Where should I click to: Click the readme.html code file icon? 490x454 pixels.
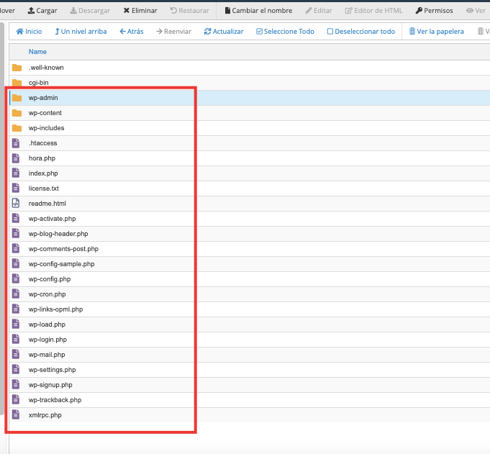[x=16, y=204]
